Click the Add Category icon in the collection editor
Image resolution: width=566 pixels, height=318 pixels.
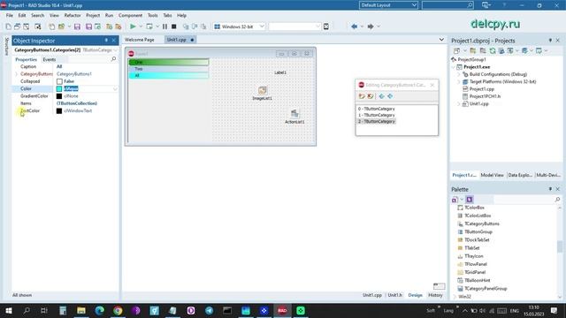tap(362, 96)
